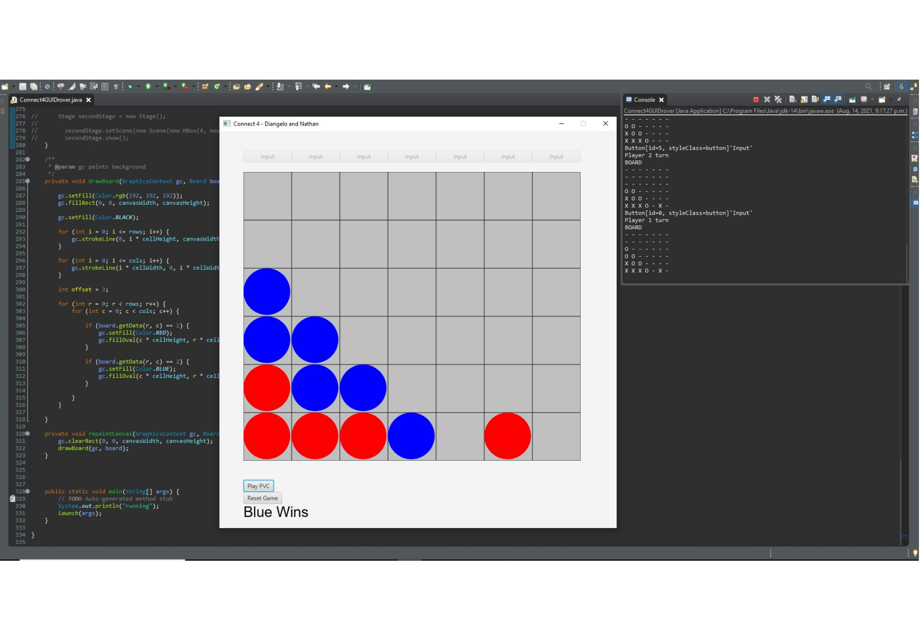The image size is (920, 644).
Task: Run the program with green Run icon
Action: (148, 87)
